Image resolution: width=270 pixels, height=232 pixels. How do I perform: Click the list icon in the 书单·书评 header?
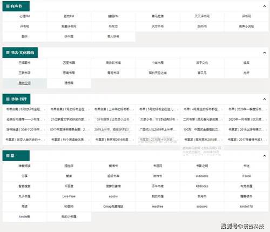[x=8, y=99]
